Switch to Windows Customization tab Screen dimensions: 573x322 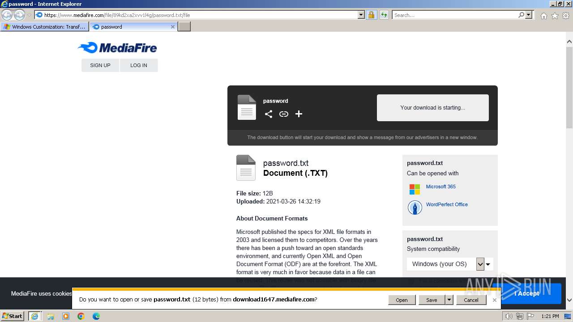45,27
